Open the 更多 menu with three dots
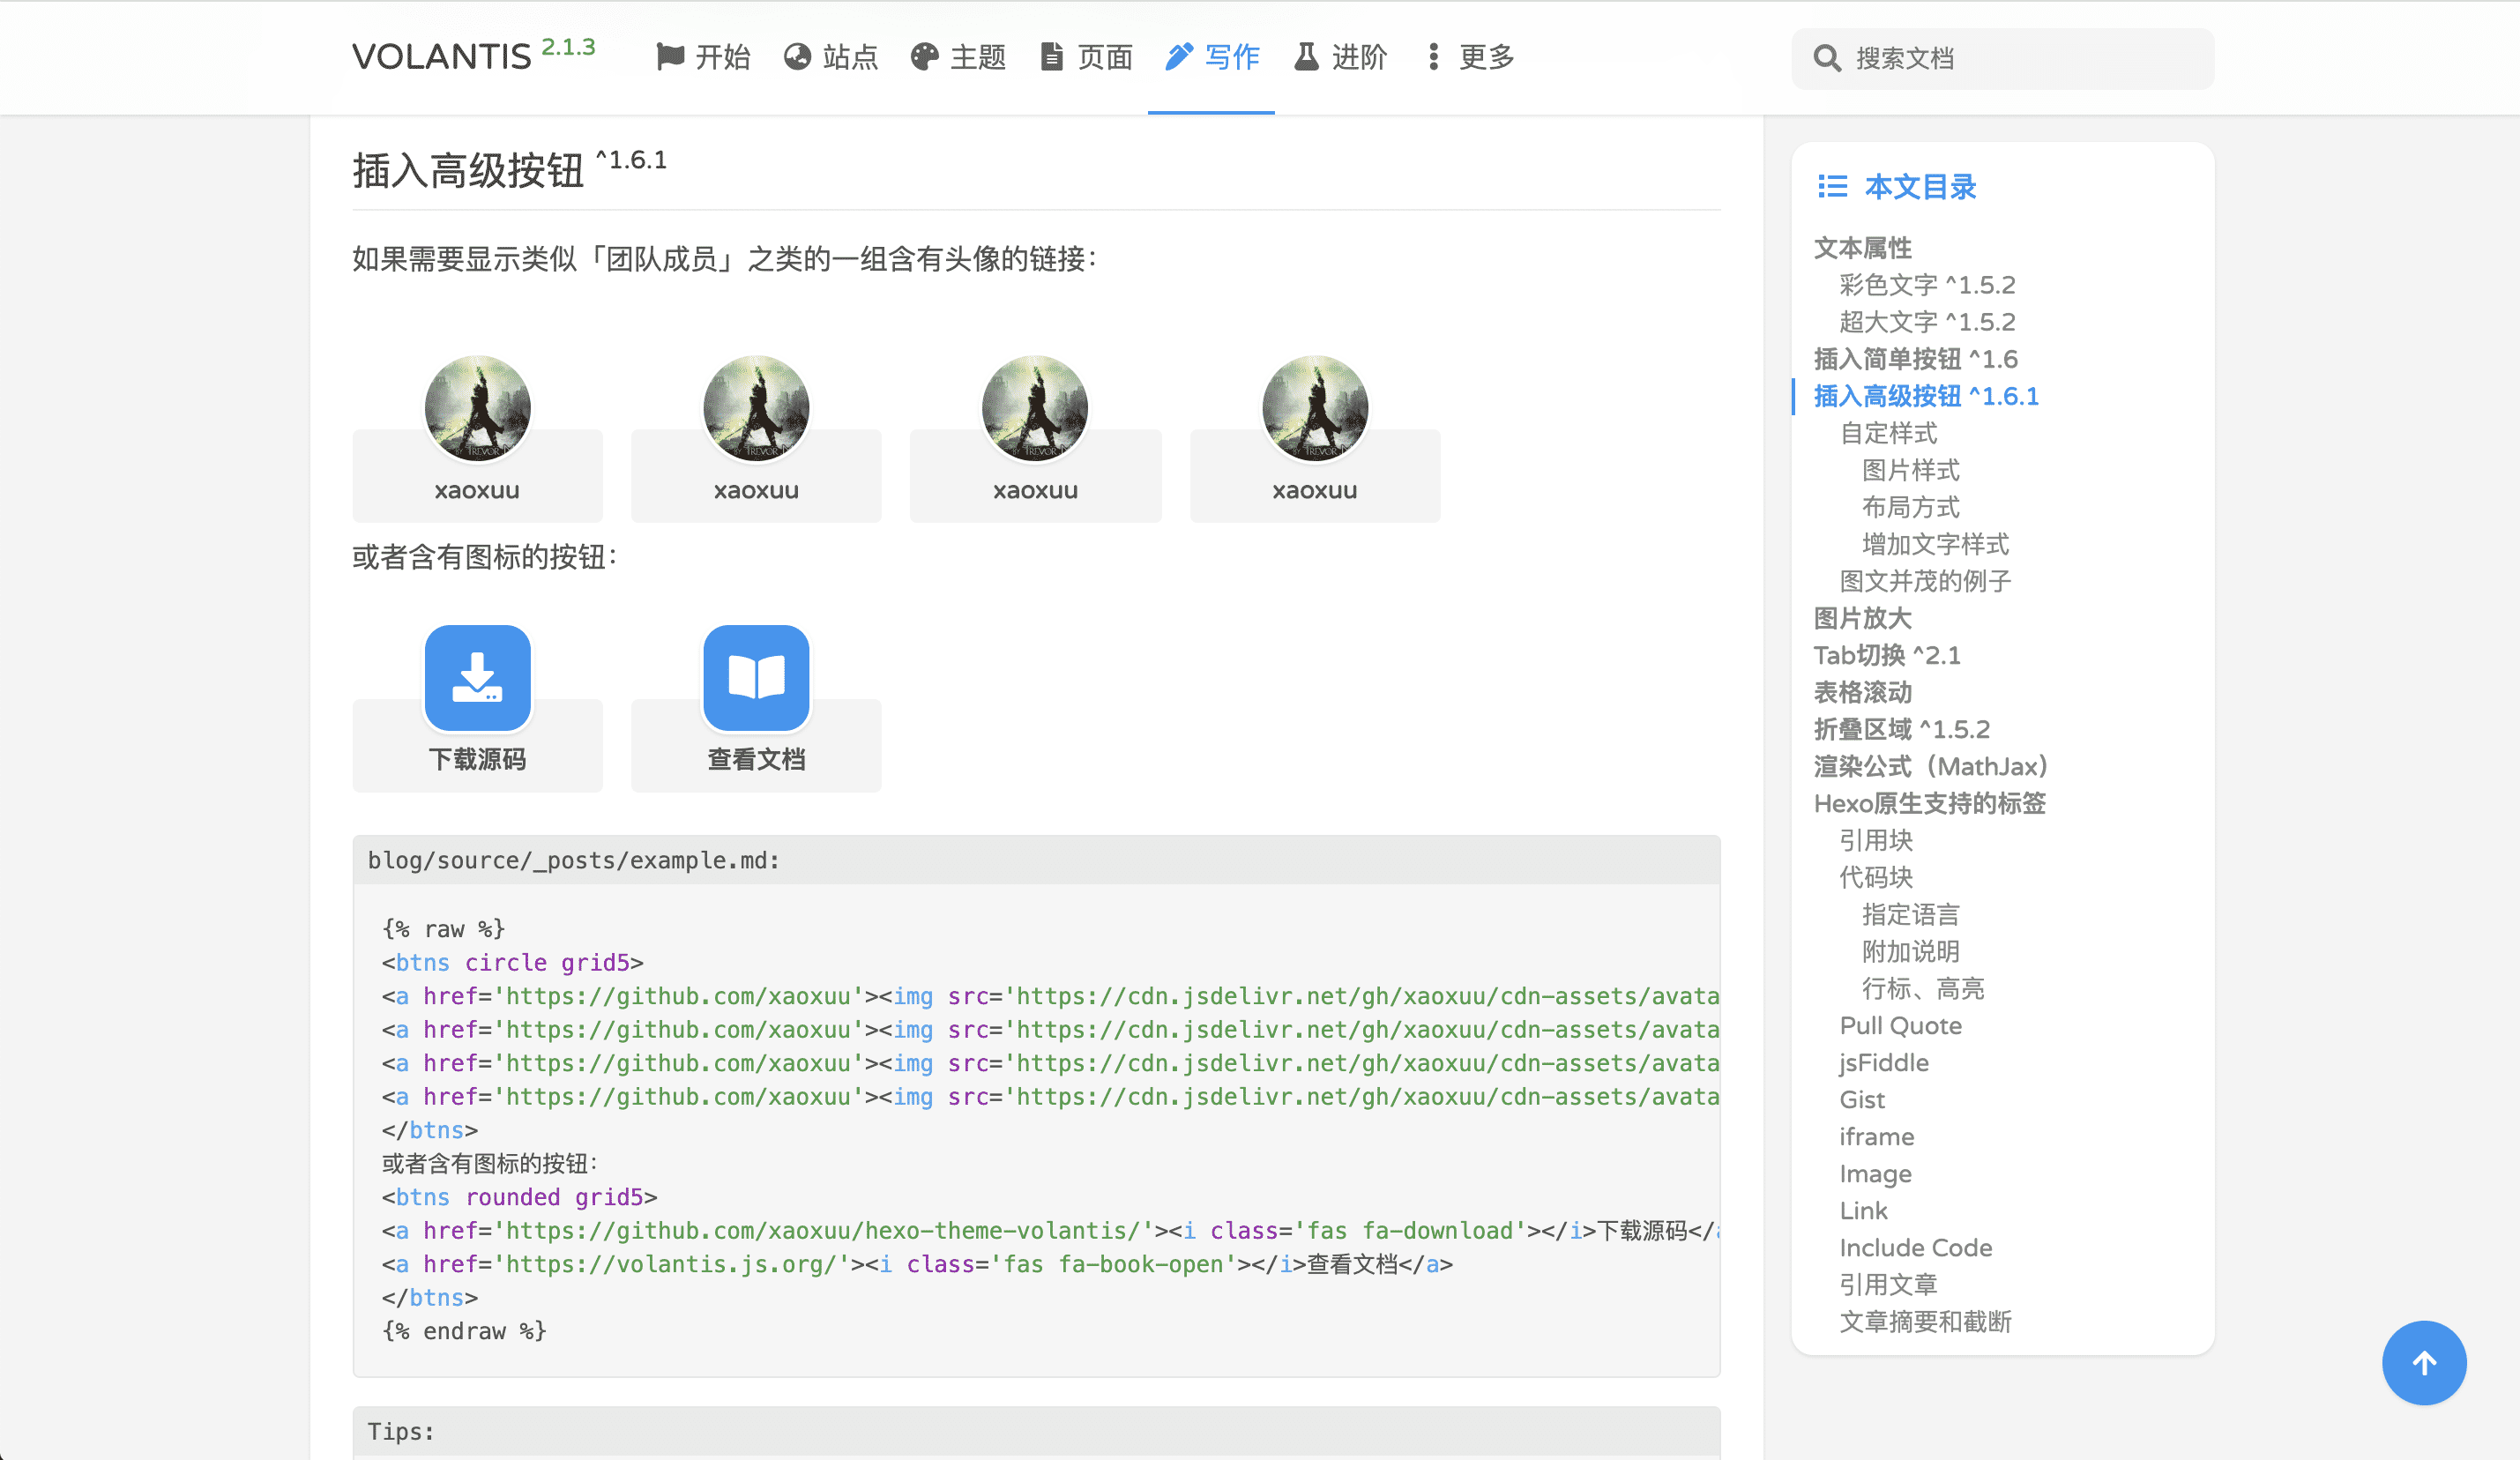 coord(1470,57)
